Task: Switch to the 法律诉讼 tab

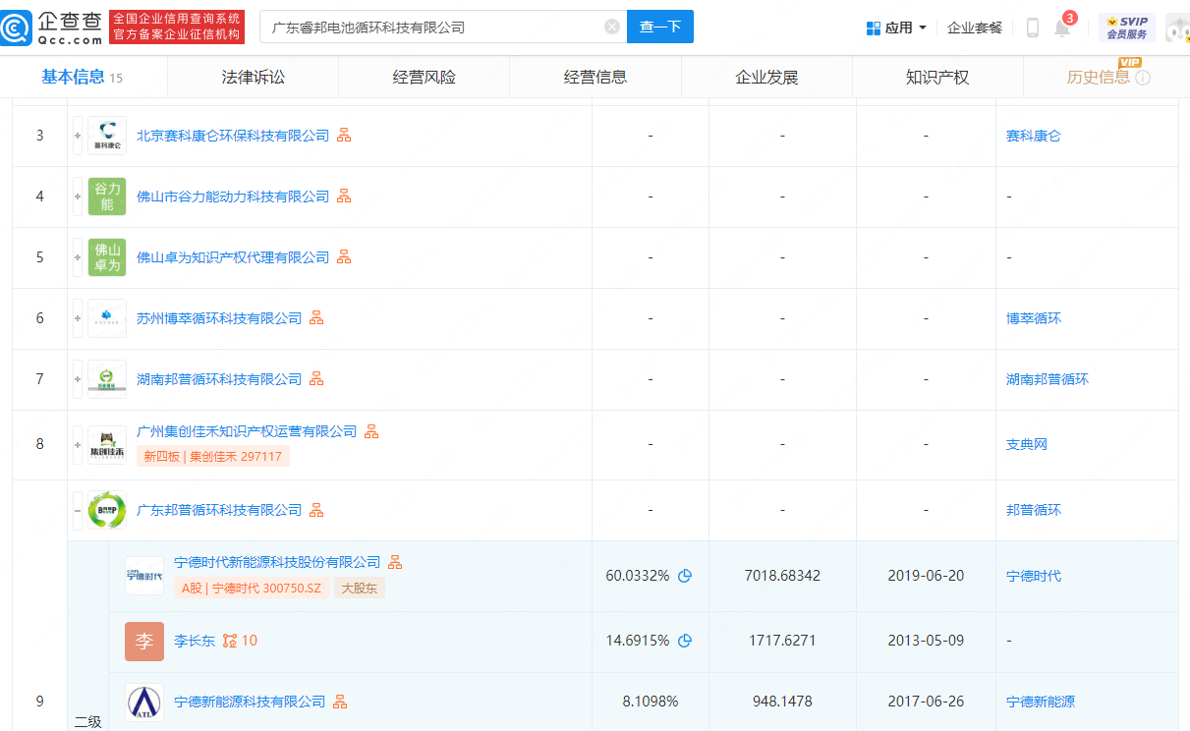Action: pos(254,77)
